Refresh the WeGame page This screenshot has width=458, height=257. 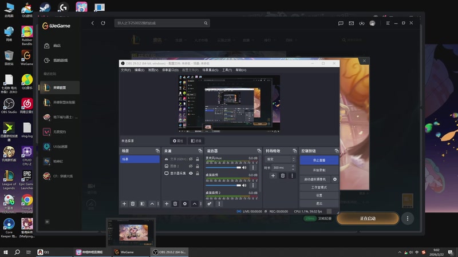click(x=103, y=23)
